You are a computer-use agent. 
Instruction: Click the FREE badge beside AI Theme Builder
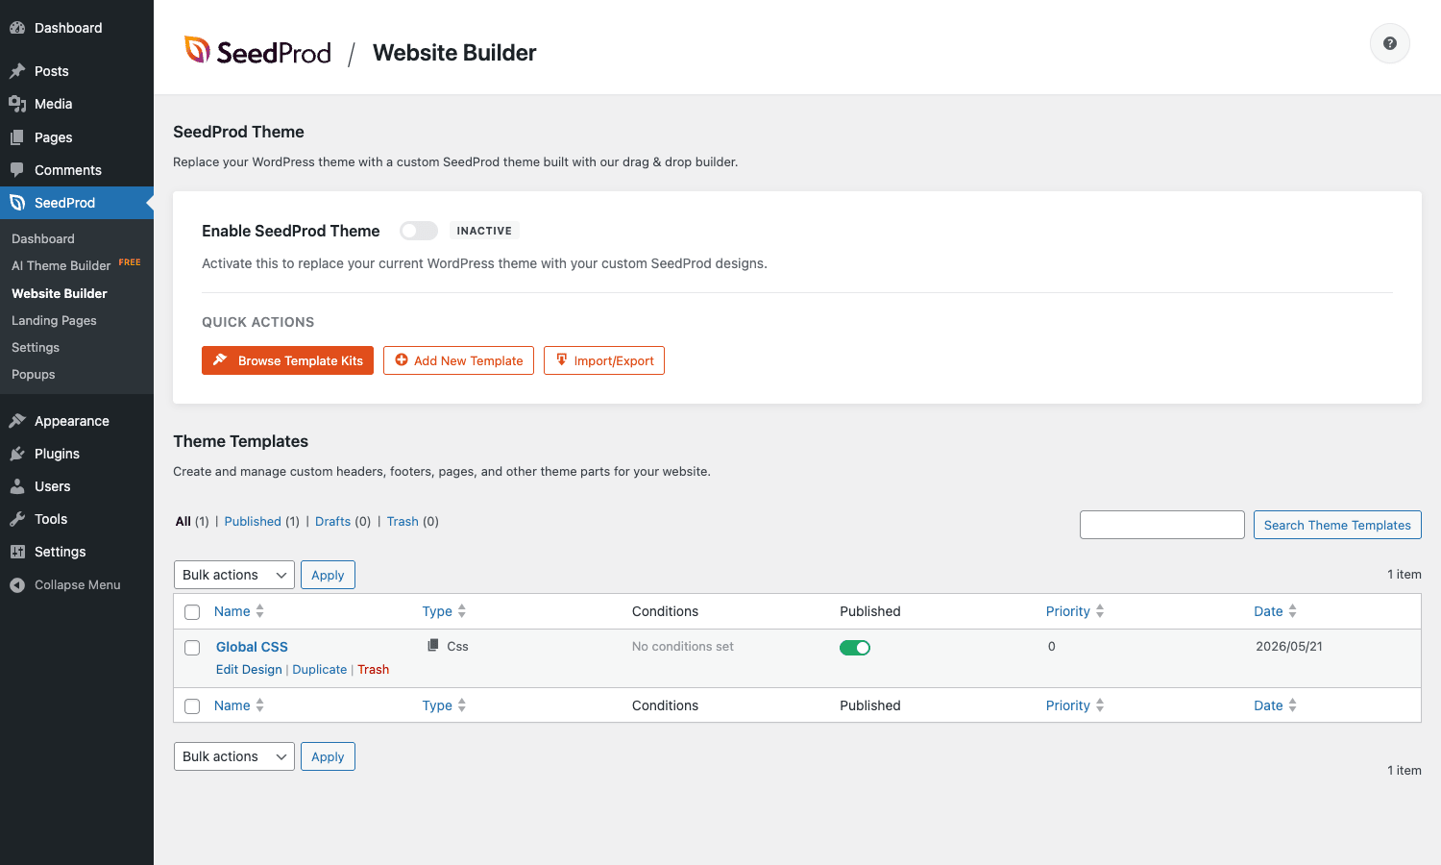click(130, 262)
